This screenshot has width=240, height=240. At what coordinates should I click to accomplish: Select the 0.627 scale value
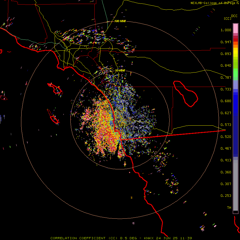pos(226,113)
